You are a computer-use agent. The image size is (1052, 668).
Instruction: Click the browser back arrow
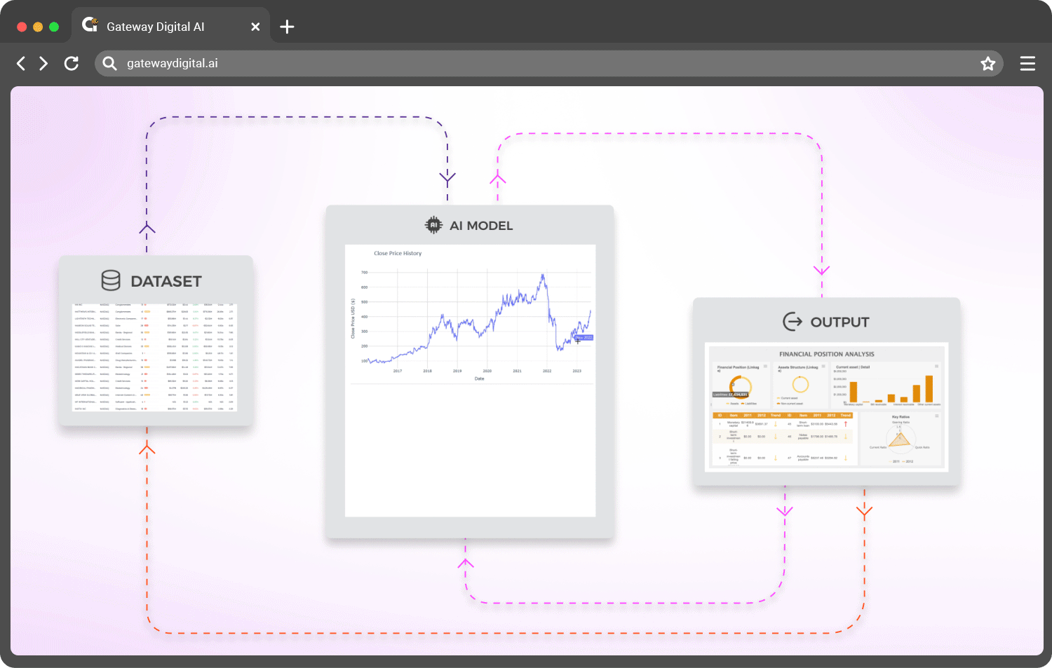point(21,64)
